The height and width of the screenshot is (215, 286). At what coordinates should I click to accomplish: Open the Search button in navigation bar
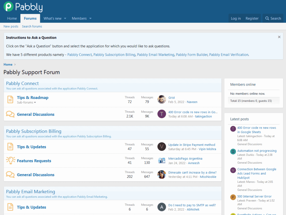[x=273, y=18]
